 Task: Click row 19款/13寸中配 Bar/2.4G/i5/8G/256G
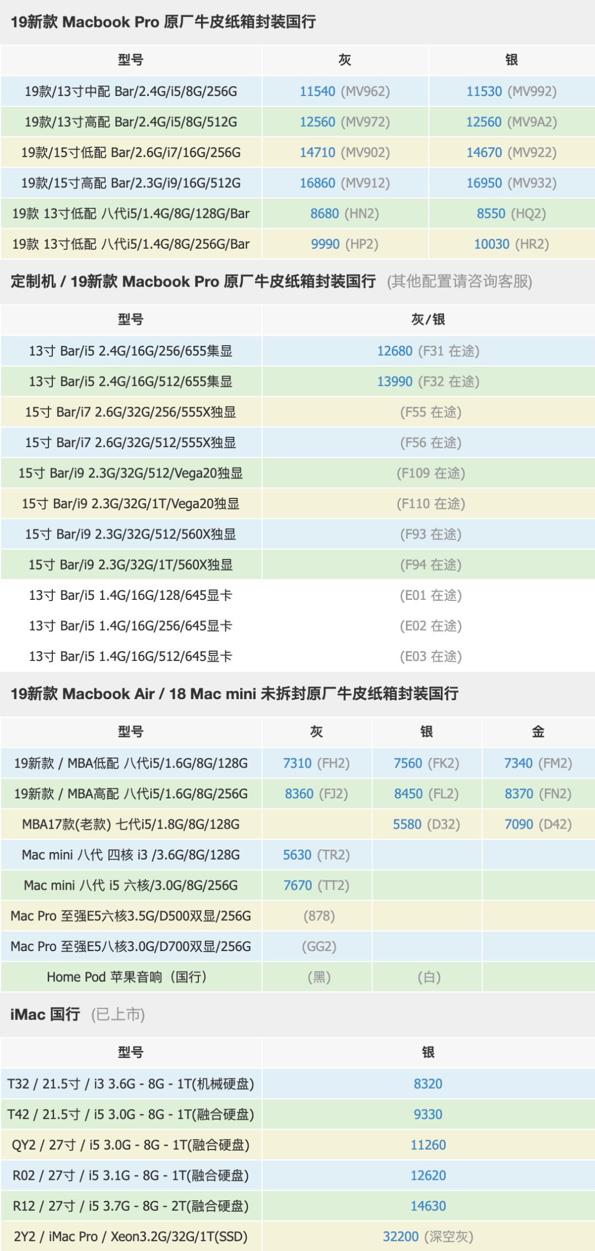(297, 92)
